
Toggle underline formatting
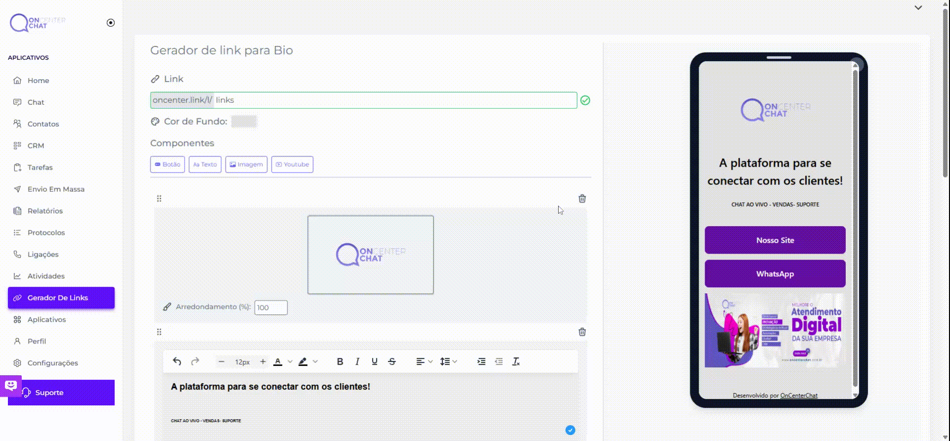(x=374, y=361)
